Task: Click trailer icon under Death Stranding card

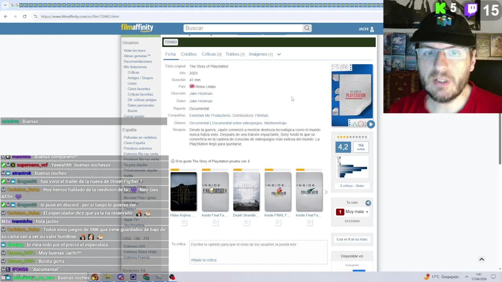Action: point(246,222)
